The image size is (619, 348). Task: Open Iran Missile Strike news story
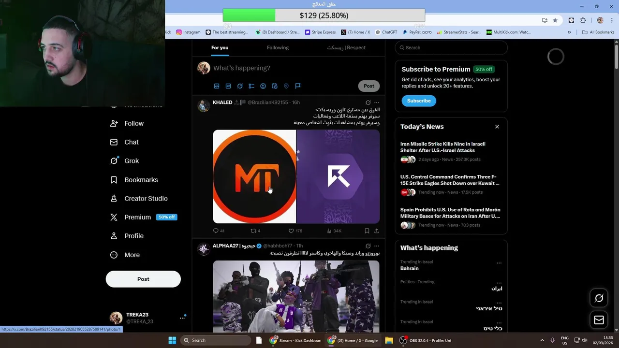(451, 151)
